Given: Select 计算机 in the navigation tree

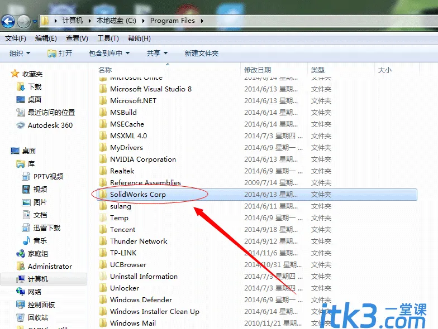Looking at the screenshot, I should 44,279.
